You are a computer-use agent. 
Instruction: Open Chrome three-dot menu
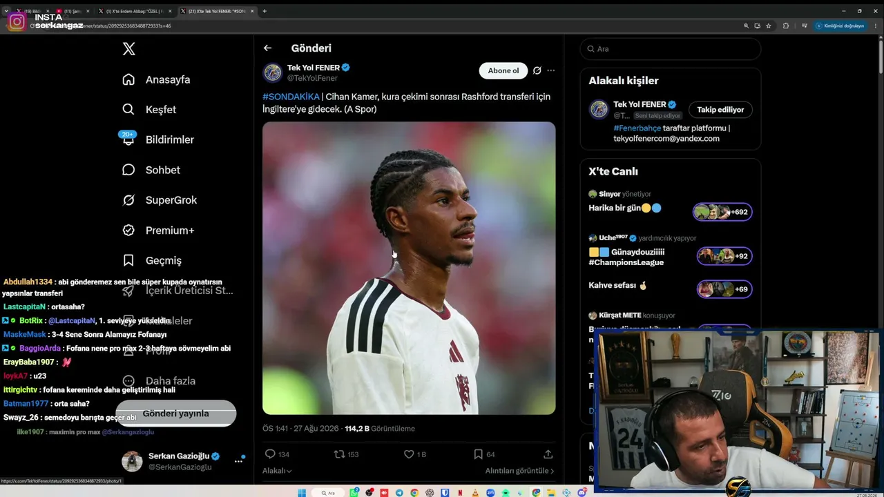876,26
